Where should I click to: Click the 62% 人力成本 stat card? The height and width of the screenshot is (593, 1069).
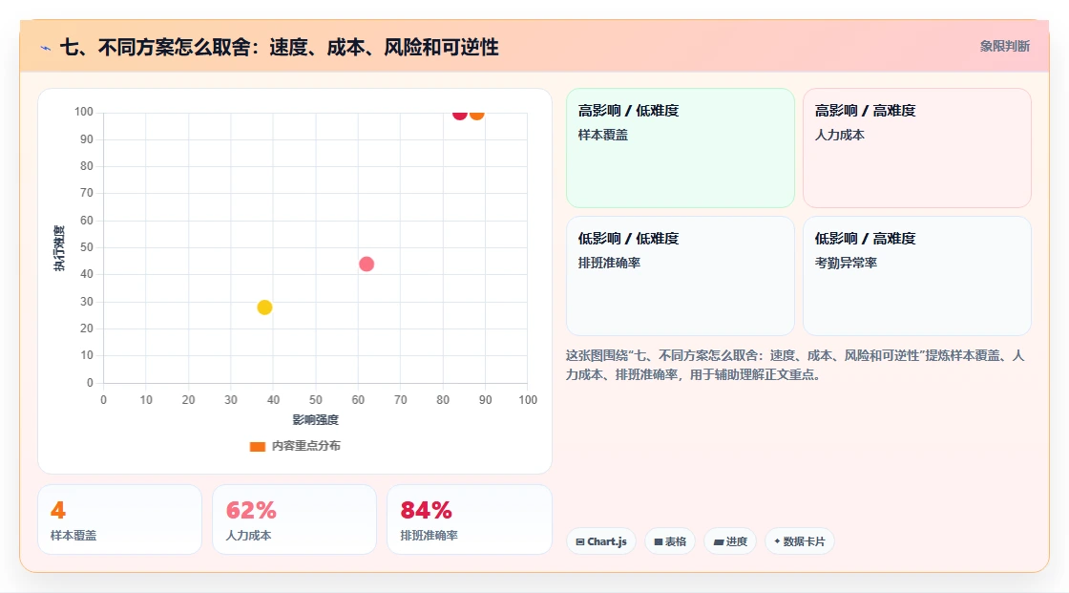pos(295,520)
